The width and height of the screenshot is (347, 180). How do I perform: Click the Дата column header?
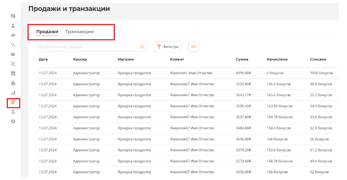coord(43,59)
